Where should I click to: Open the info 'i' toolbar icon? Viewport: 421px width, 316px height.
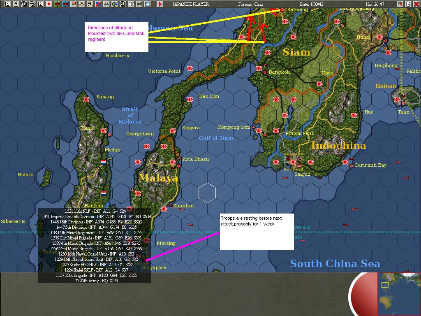click(41, 4)
